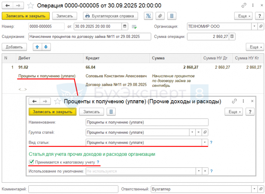Open the Ответственный Бухгалтер record icon
The width and height of the screenshot is (265, 194).
point(261,189)
